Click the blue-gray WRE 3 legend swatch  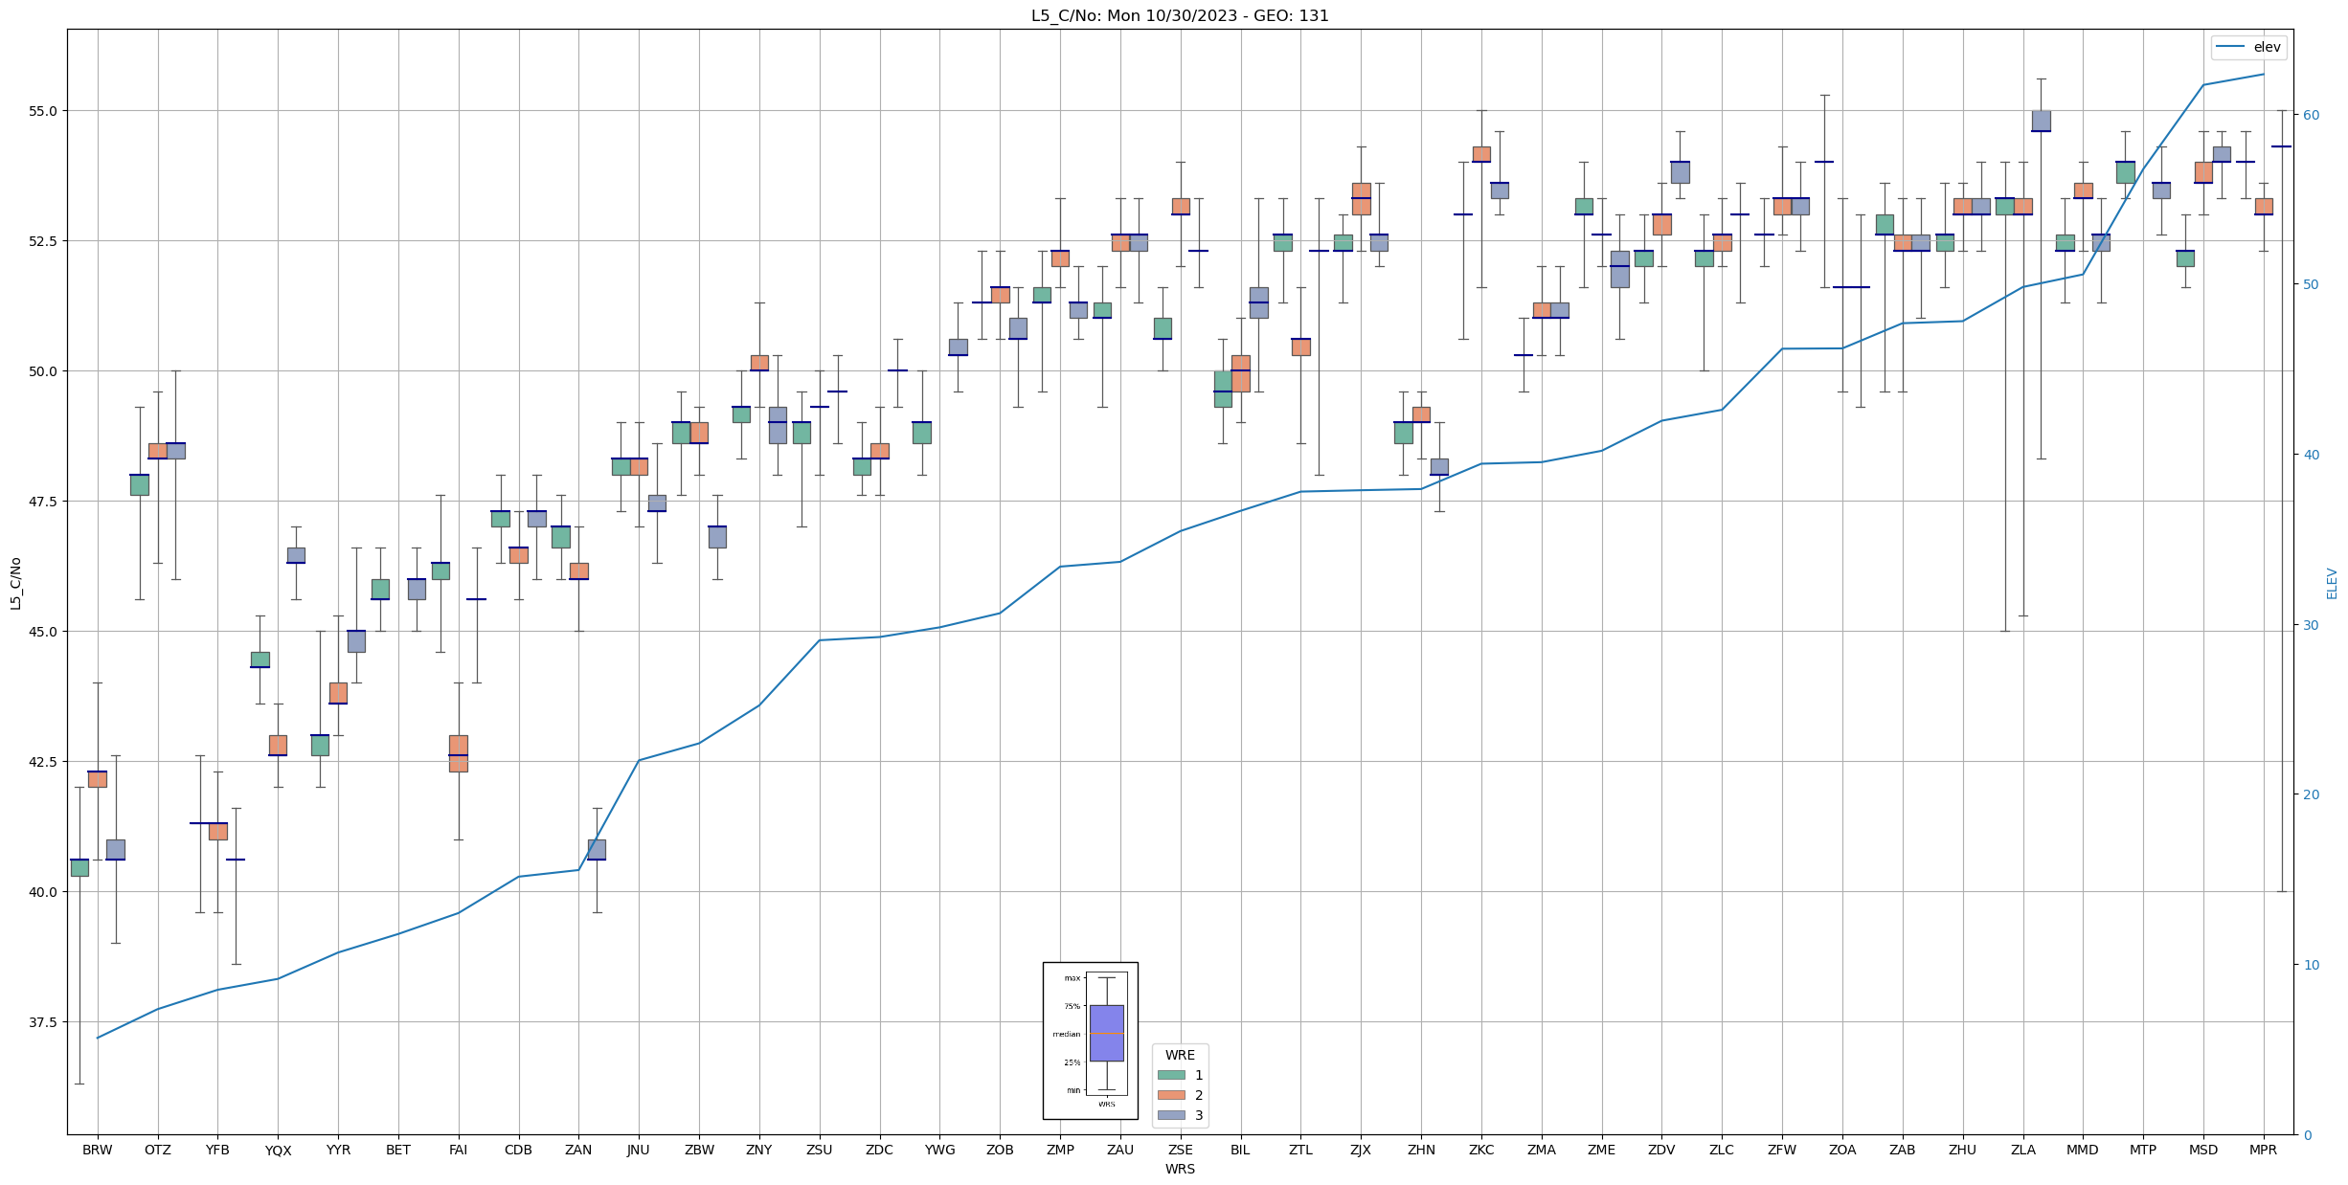[1171, 1115]
